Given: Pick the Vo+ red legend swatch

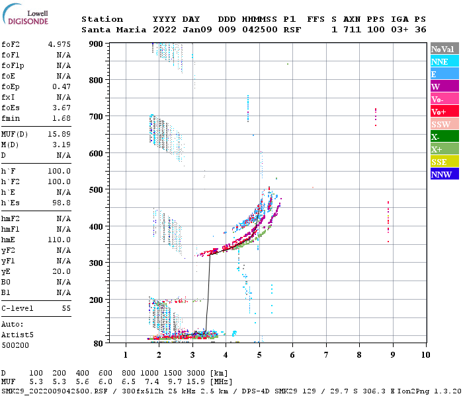Looking at the screenshot, I should 444,112.
